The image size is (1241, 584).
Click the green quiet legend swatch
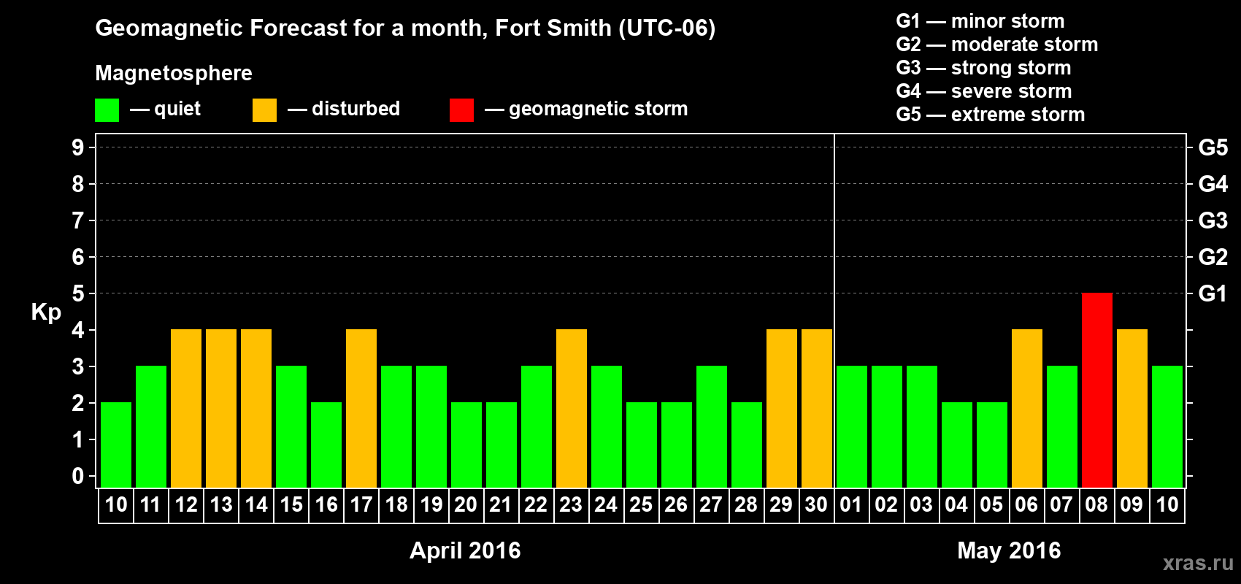pos(107,110)
